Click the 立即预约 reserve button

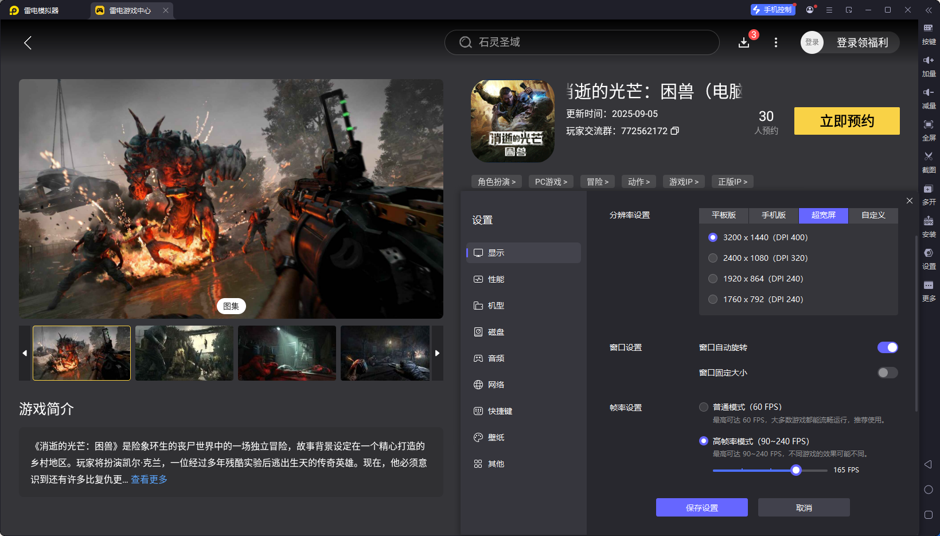coord(847,121)
